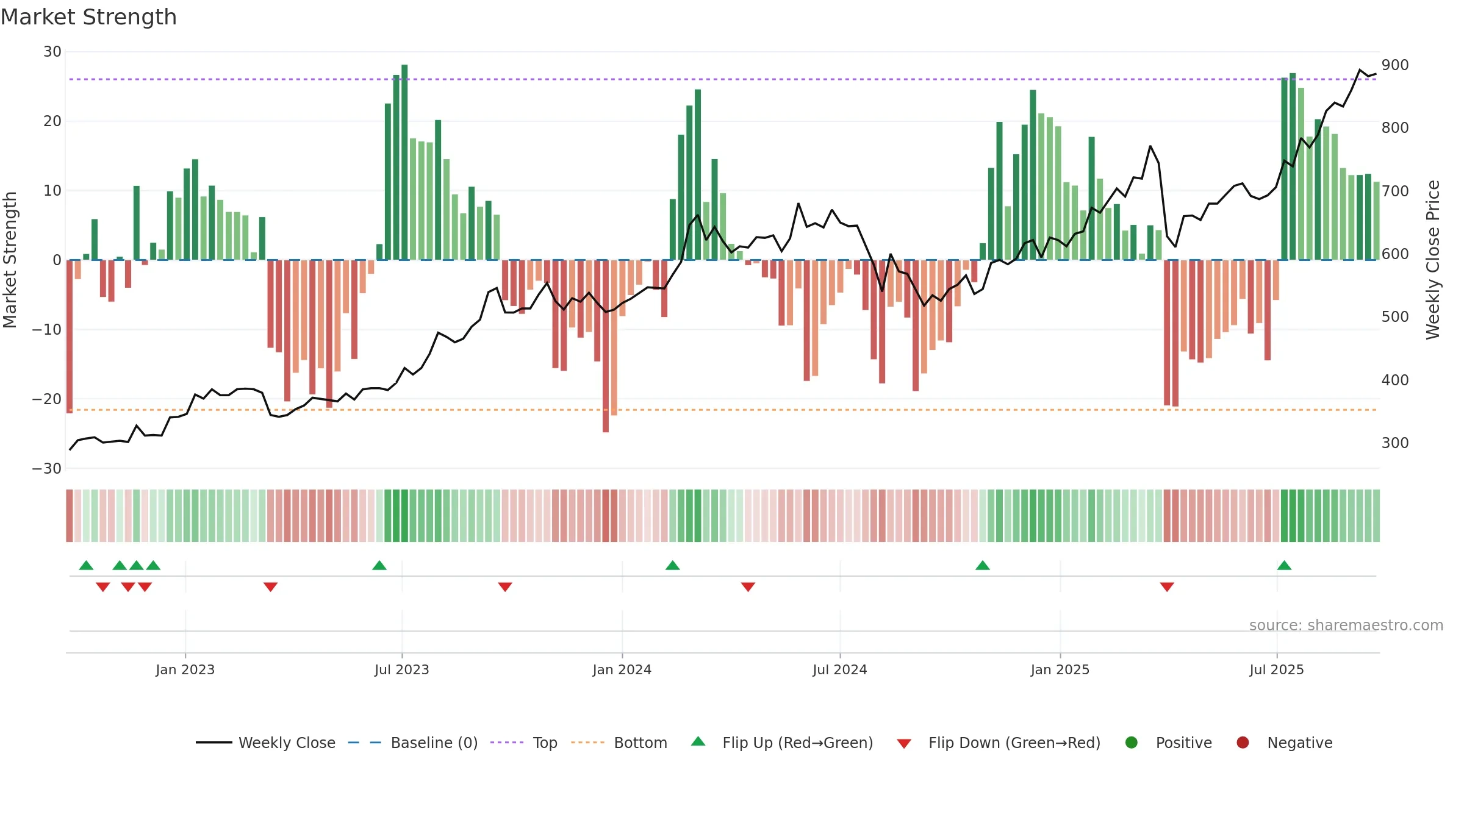Select flip-down marker around September 2023
1464x823 pixels.
click(x=505, y=587)
